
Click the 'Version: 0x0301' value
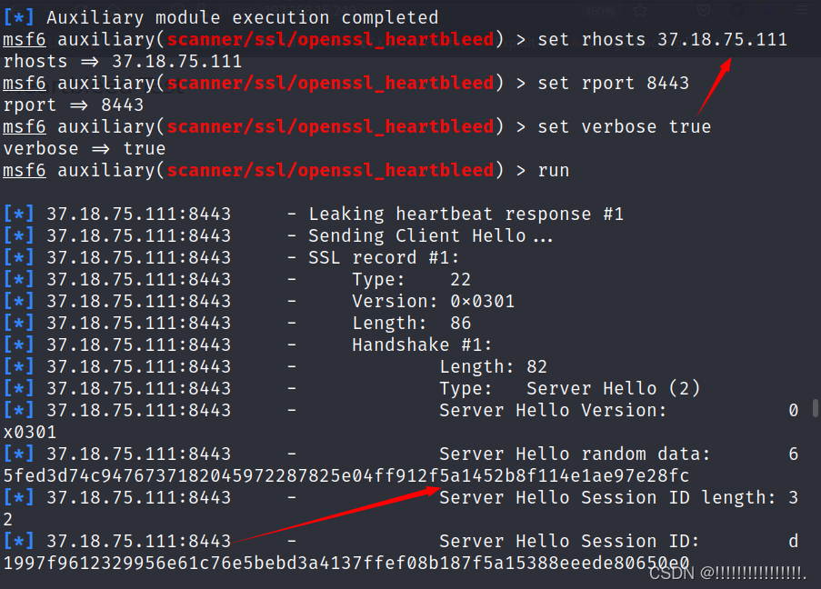pyautogui.click(x=433, y=302)
